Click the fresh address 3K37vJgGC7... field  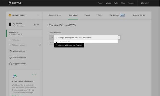tap(86, 37)
